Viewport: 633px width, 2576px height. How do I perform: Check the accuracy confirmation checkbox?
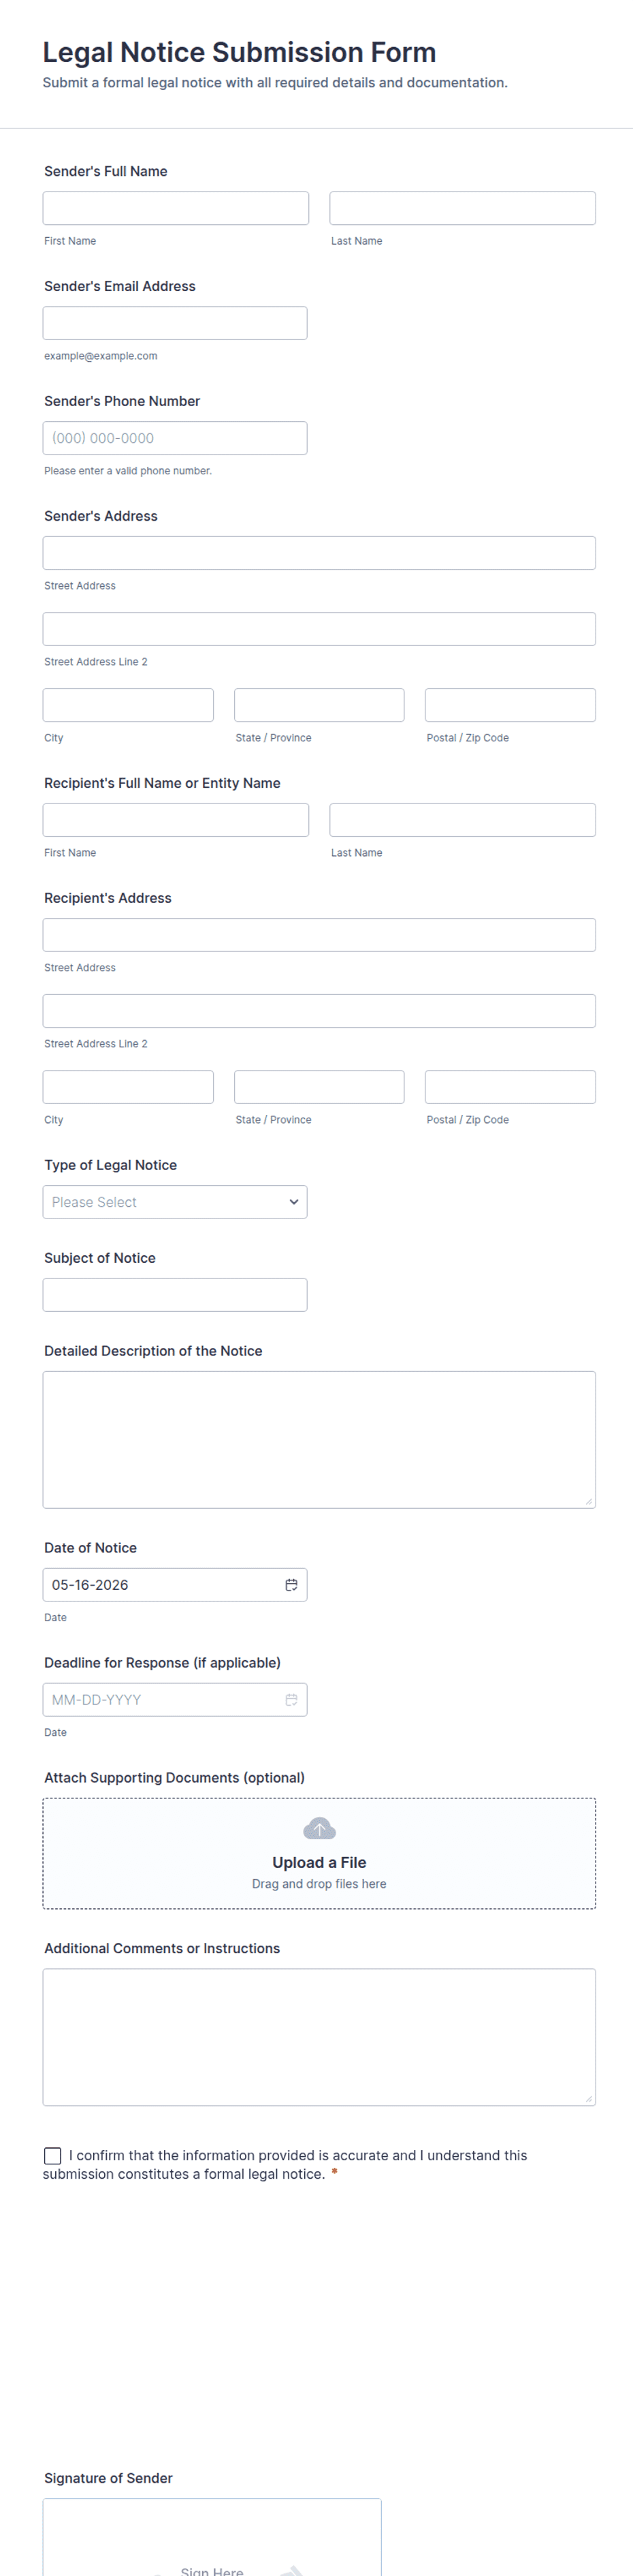[53, 2156]
